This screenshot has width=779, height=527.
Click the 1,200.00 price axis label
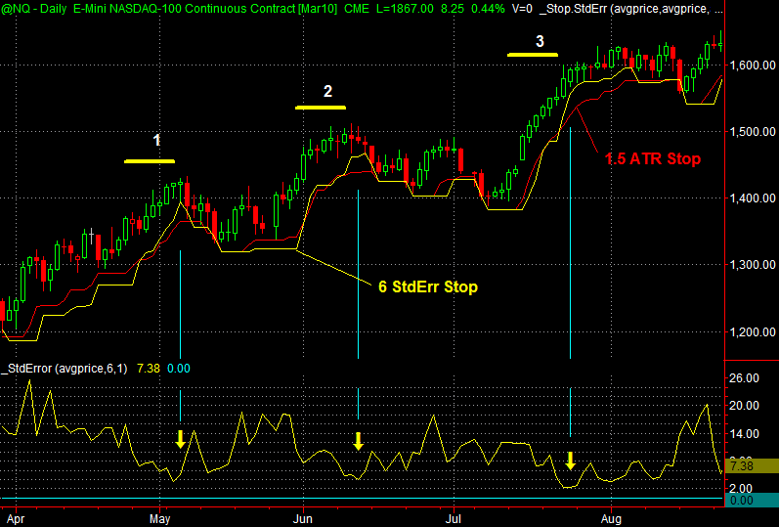coord(753,331)
